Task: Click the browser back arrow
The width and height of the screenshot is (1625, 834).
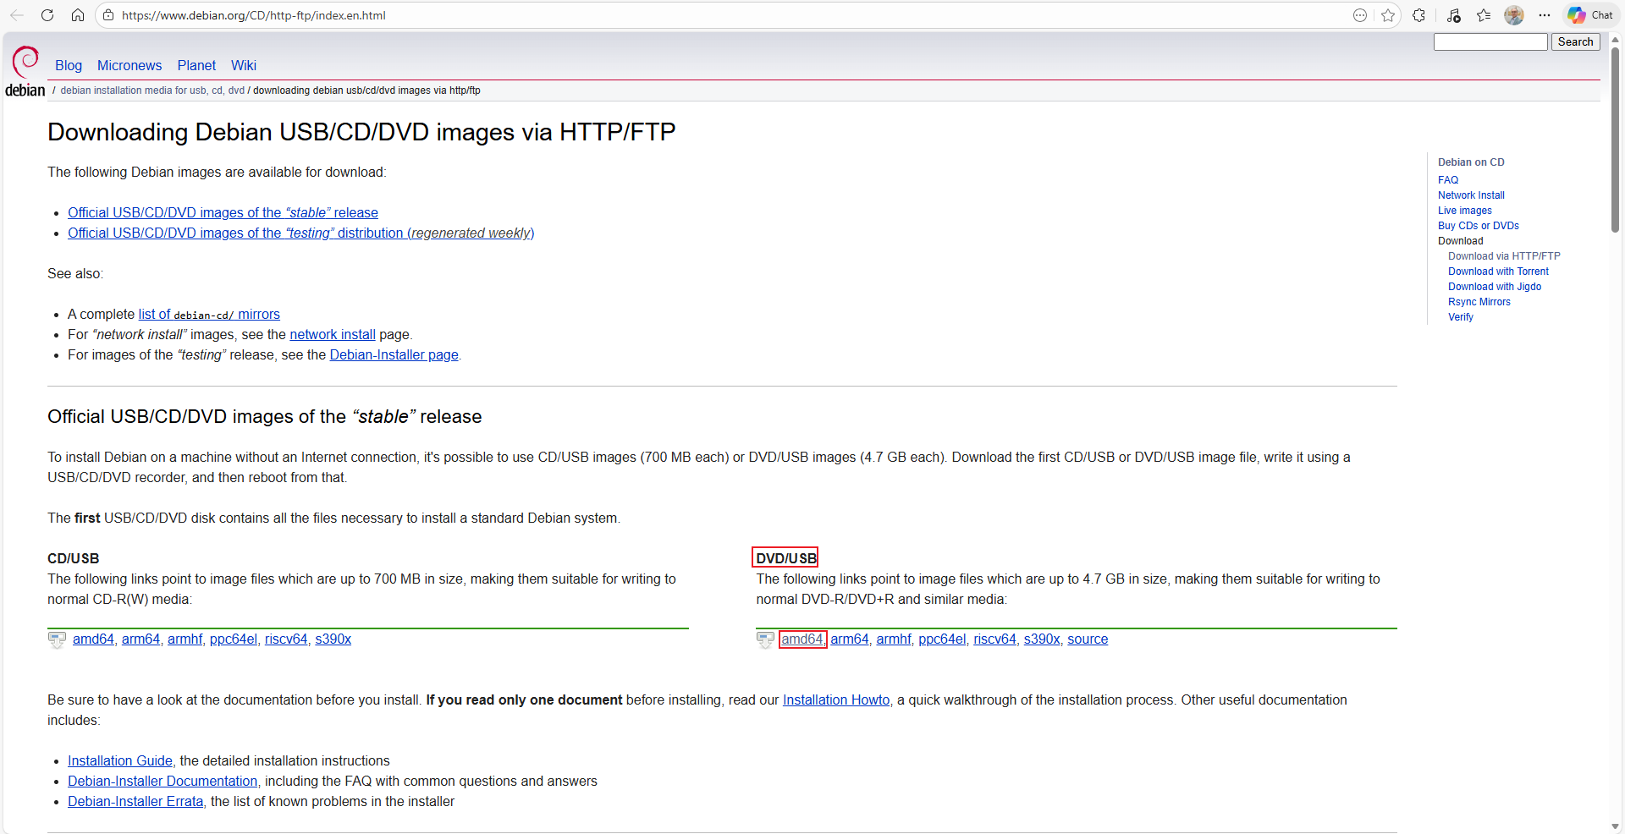Action: tap(16, 15)
